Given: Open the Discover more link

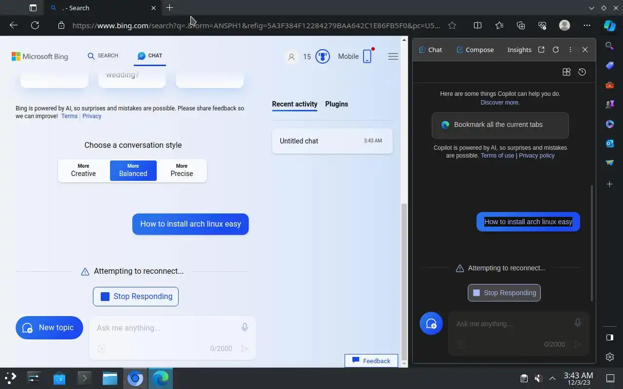Looking at the screenshot, I should tap(500, 103).
